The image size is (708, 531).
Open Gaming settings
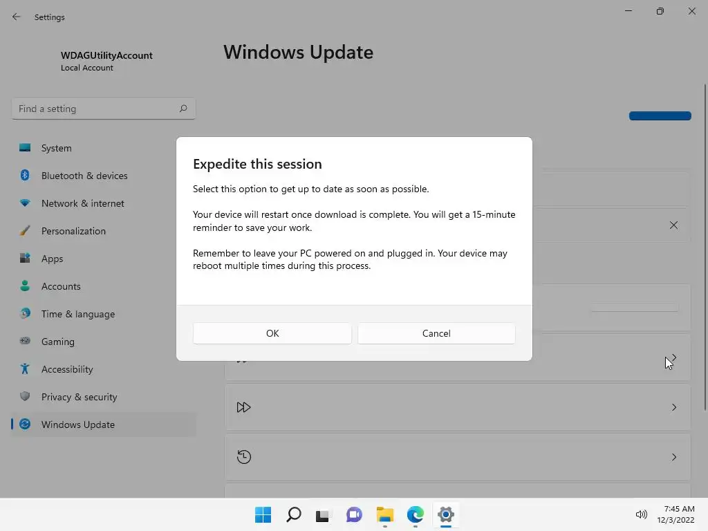pos(104,342)
